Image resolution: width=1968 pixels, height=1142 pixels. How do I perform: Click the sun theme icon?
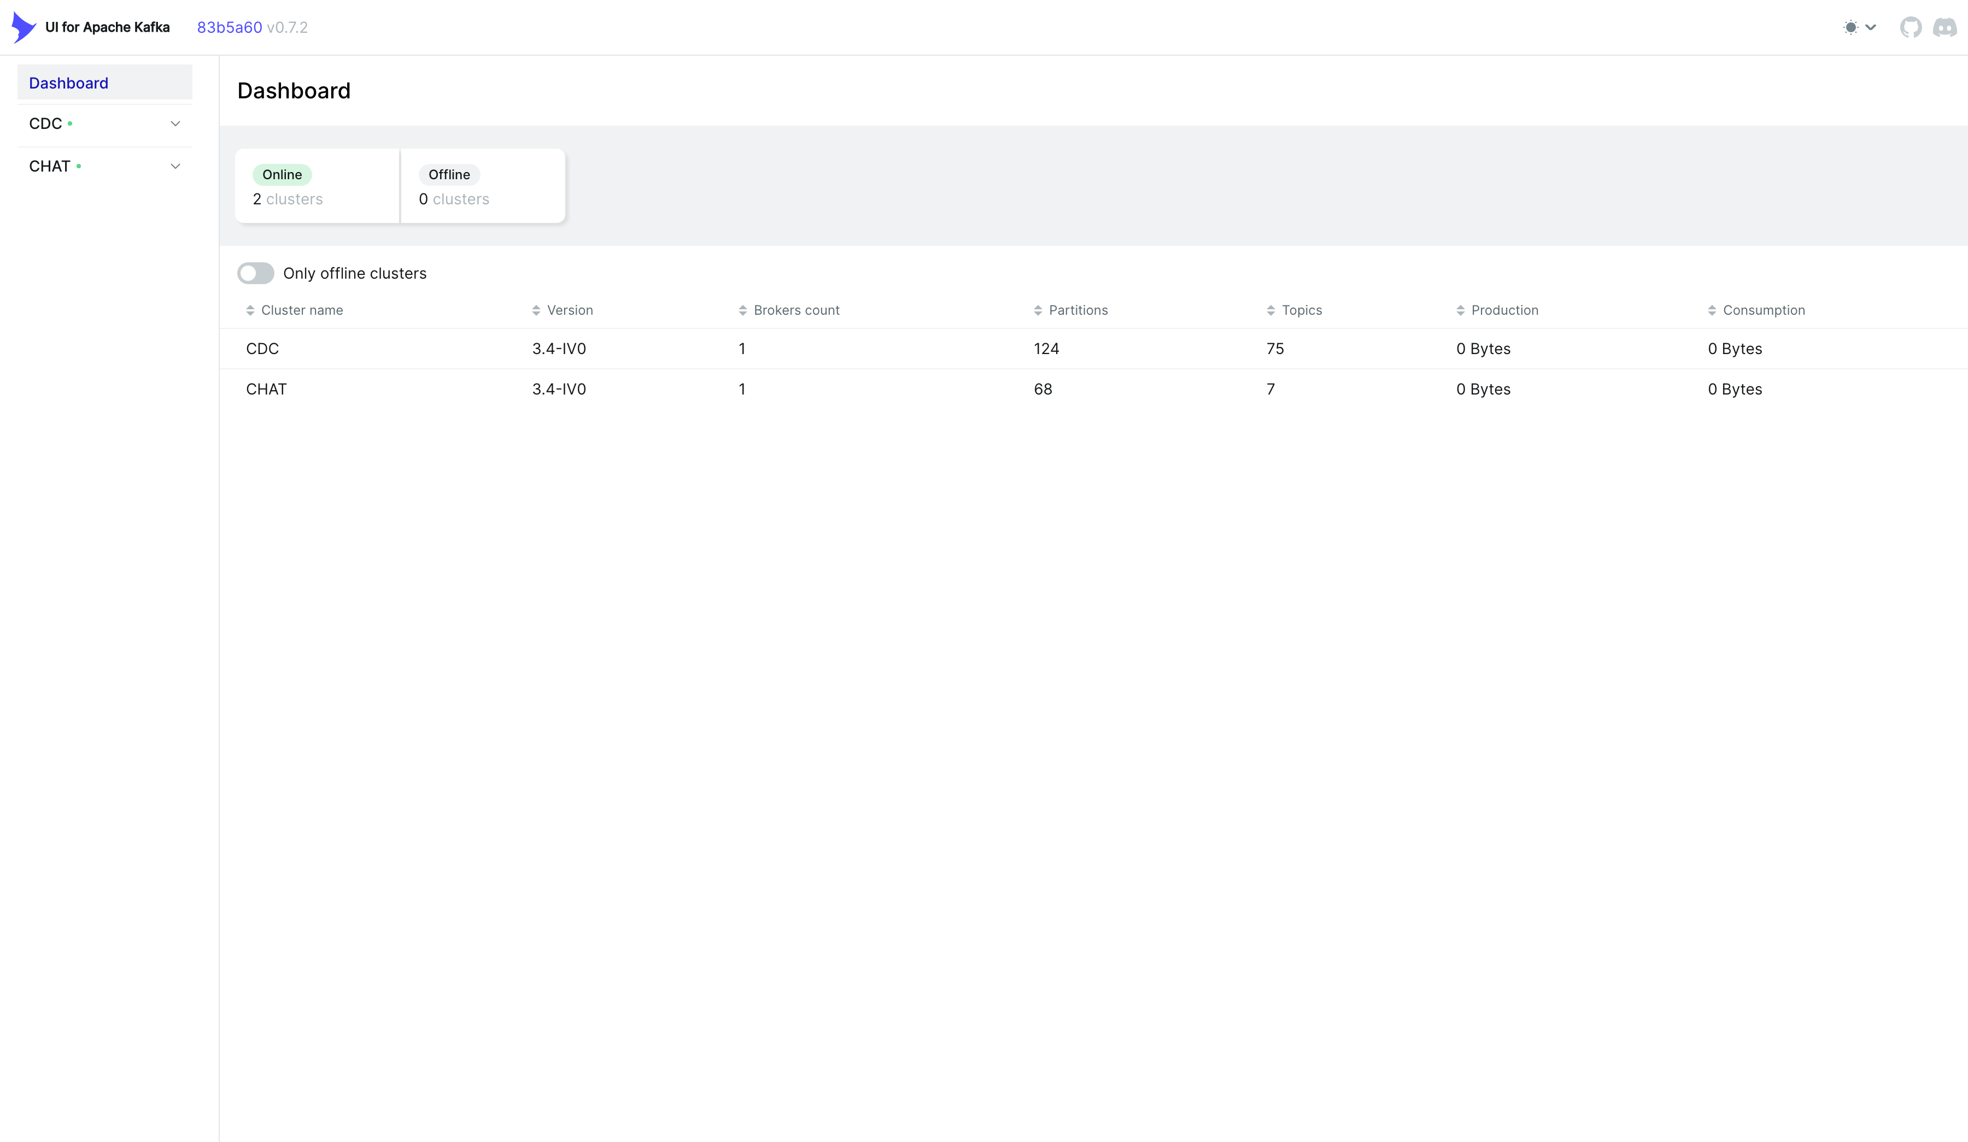[x=1850, y=27]
